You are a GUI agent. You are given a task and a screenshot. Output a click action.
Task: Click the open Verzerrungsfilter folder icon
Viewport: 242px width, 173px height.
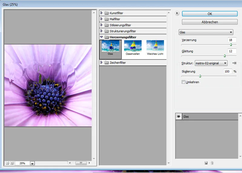pyautogui.click(x=107, y=37)
